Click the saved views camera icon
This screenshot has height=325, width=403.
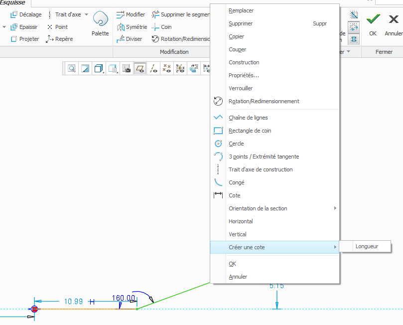[126, 69]
